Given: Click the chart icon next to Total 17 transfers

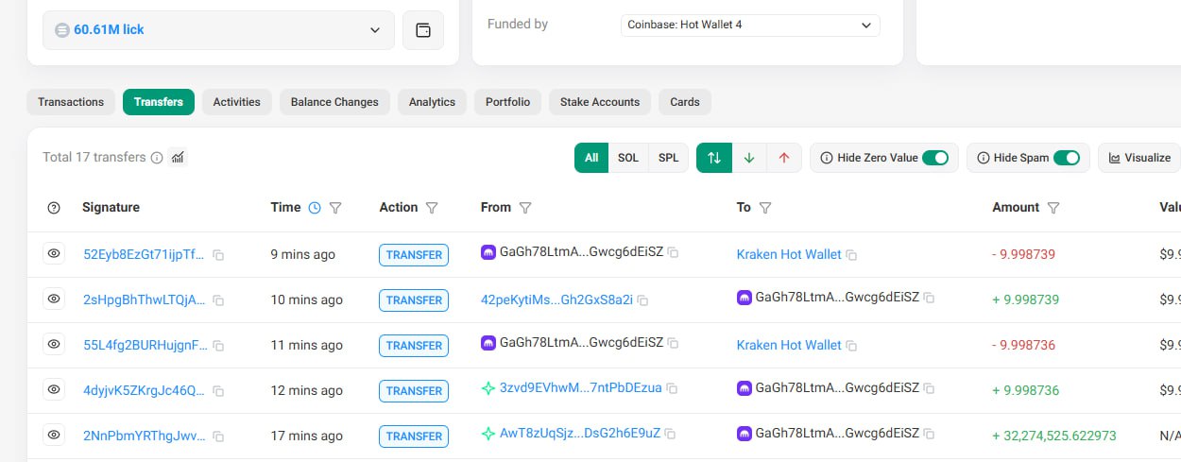Looking at the screenshot, I should 178,158.
